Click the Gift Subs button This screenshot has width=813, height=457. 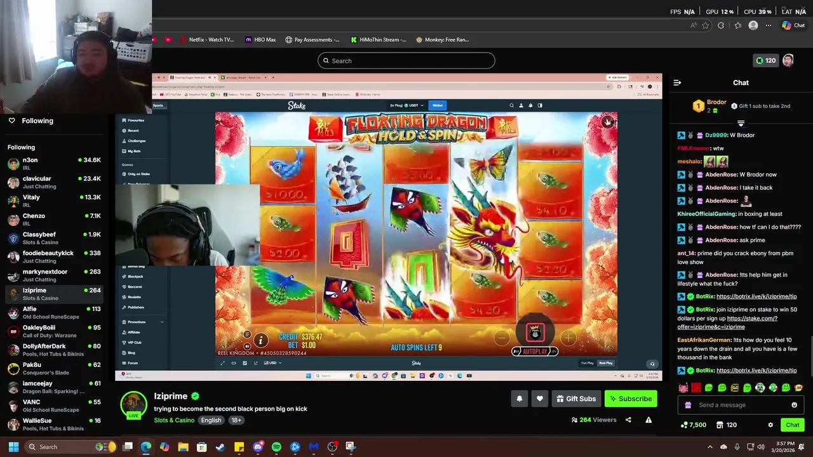[576, 399]
